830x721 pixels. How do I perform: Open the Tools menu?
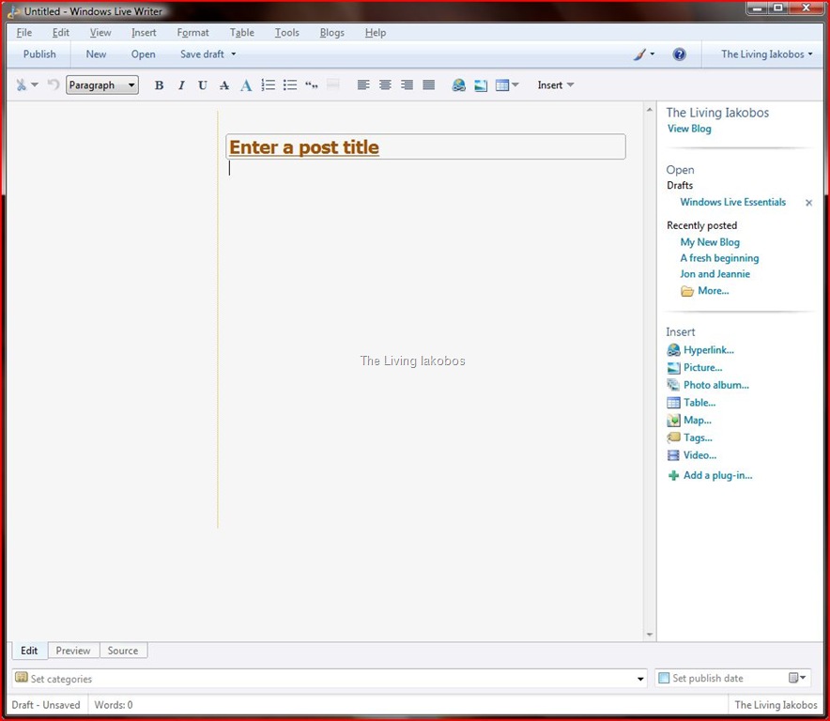click(287, 32)
